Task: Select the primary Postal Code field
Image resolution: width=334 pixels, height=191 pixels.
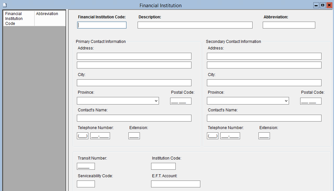Action: point(181,101)
